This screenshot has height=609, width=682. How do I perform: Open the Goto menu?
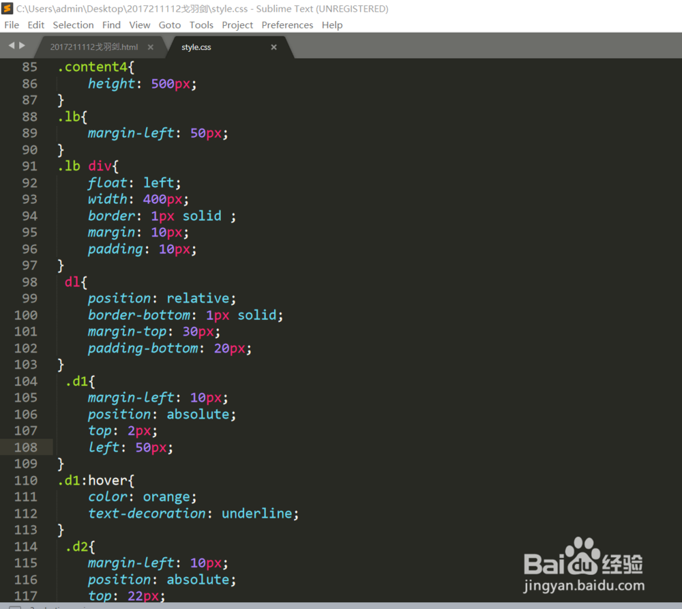click(x=170, y=25)
